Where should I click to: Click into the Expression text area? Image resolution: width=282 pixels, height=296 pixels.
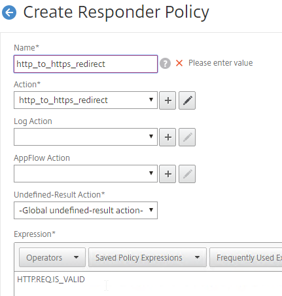(149, 284)
